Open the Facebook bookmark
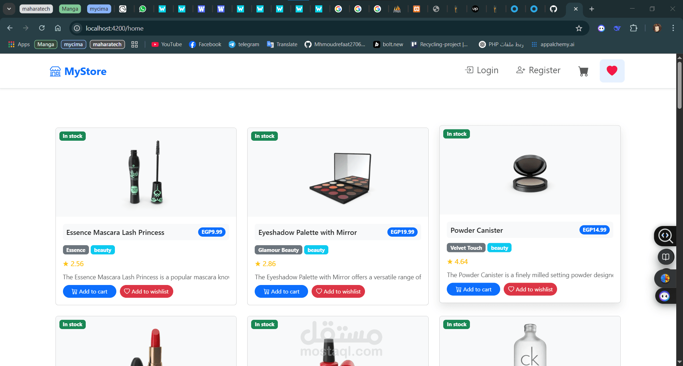 pos(205,44)
